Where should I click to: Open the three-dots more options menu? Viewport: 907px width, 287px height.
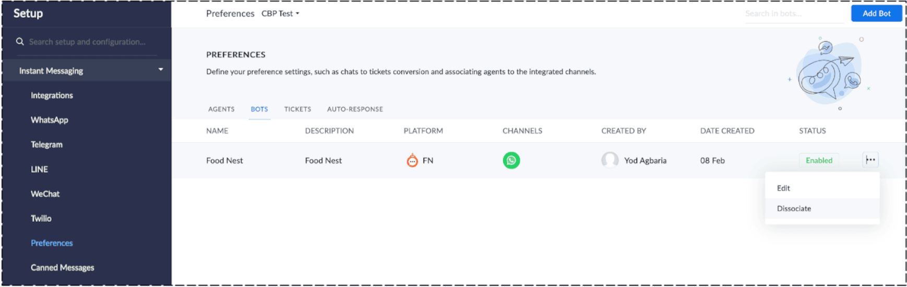[x=870, y=160]
